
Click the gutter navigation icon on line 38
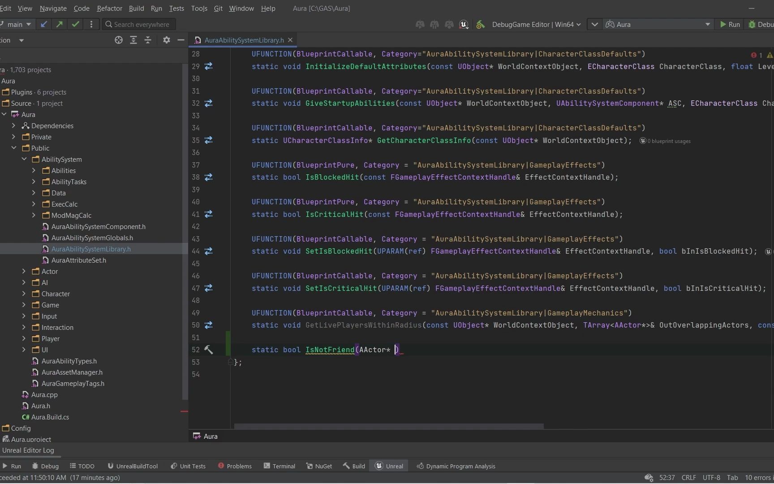(x=208, y=177)
